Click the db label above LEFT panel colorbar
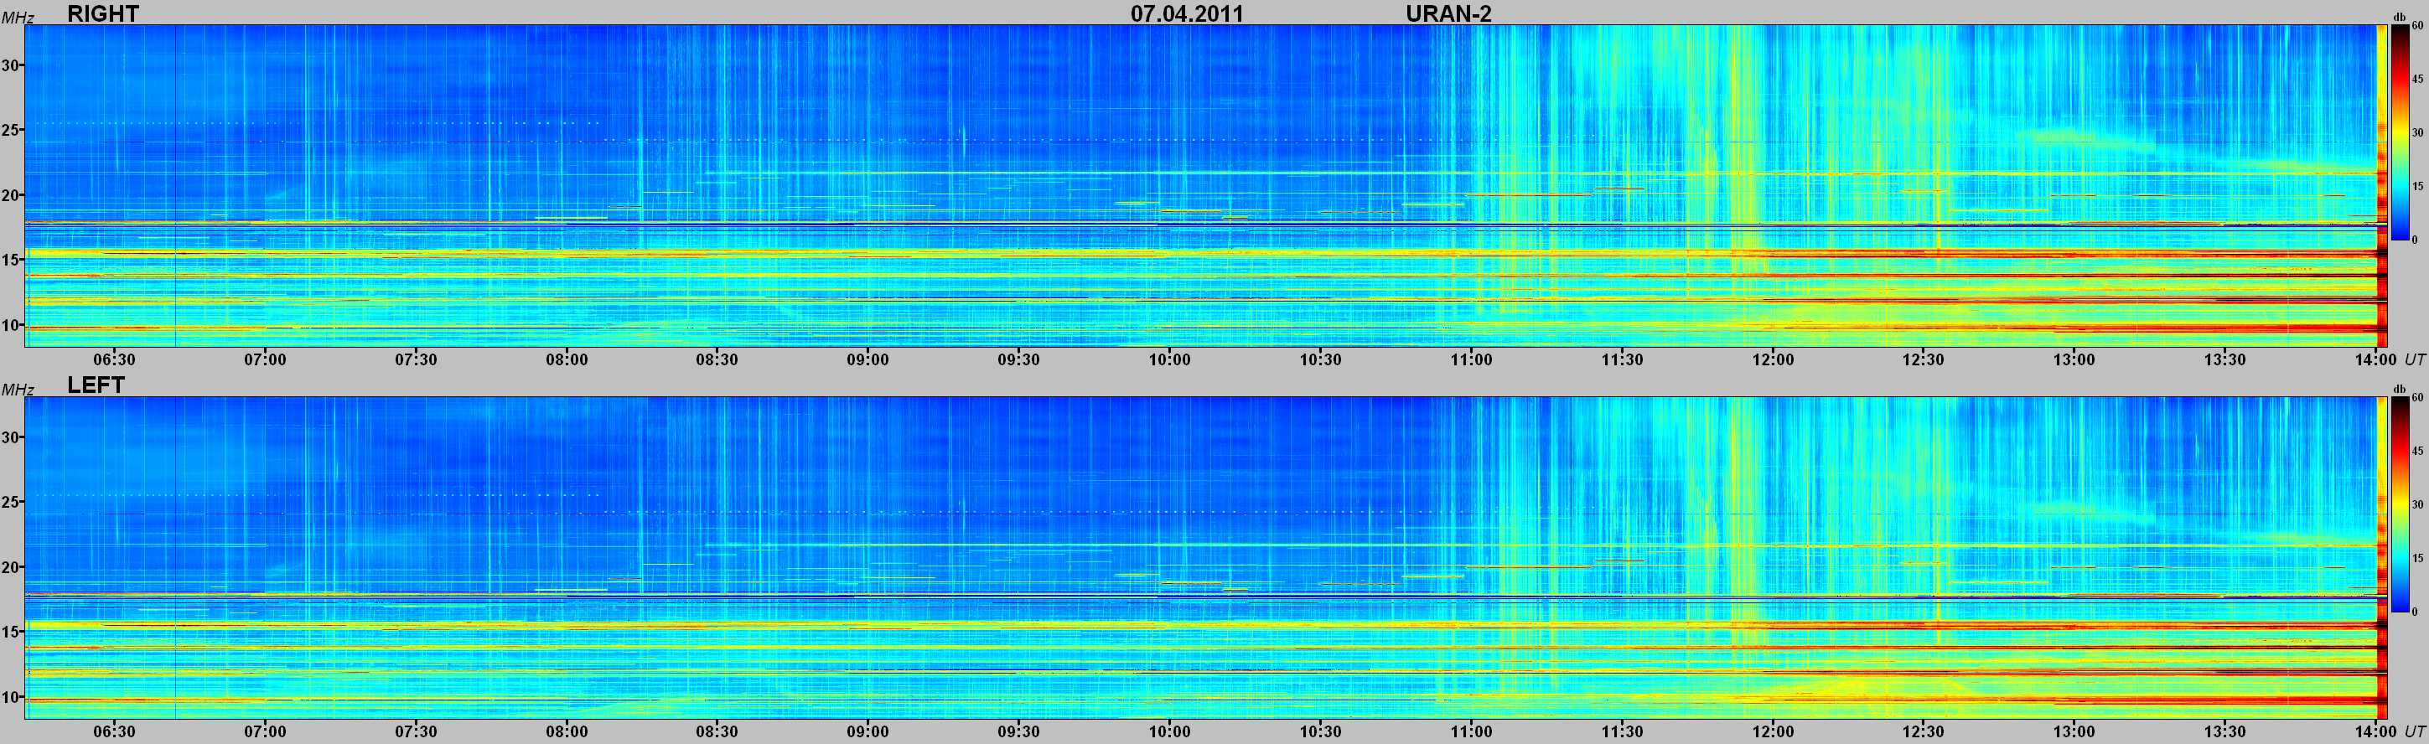The width and height of the screenshot is (2429, 744). click(x=2400, y=389)
